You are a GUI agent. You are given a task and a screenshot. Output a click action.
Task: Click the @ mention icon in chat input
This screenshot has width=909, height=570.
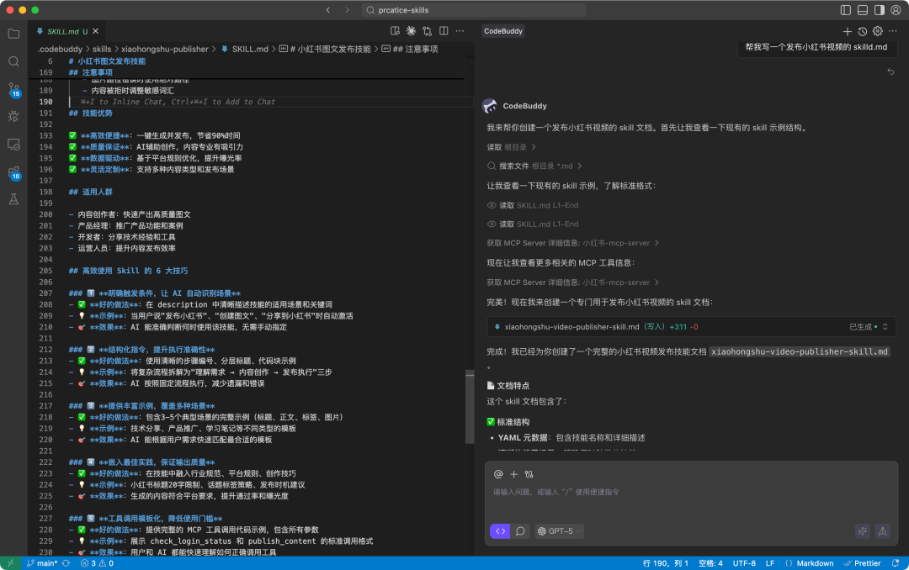click(x=498, y=474)
